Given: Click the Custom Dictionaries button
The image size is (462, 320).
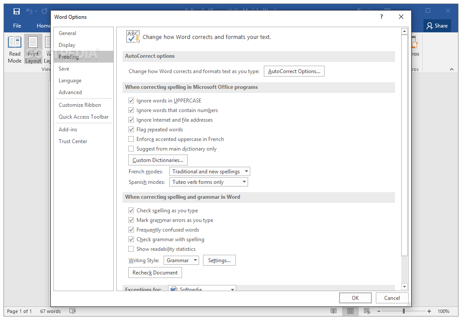Looking at the screenshot, I should [x=158, y=160].
